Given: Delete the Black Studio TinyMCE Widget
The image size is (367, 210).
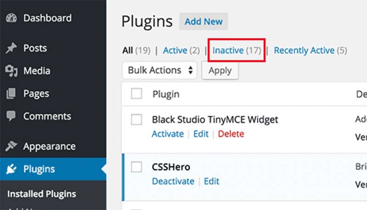Looking at the screenshot, I should click(231, 134).
